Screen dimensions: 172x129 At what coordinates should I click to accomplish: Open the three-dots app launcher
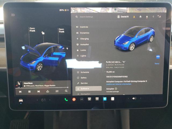(x=82, y=99)
